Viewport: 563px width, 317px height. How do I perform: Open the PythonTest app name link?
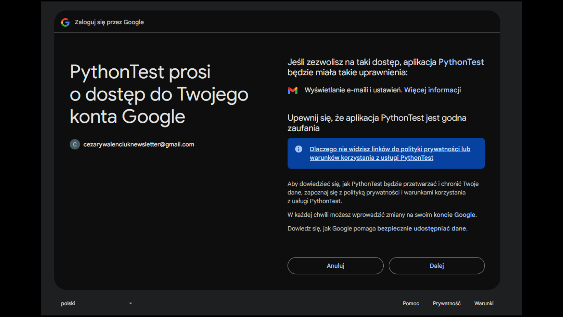pos(461,62)
